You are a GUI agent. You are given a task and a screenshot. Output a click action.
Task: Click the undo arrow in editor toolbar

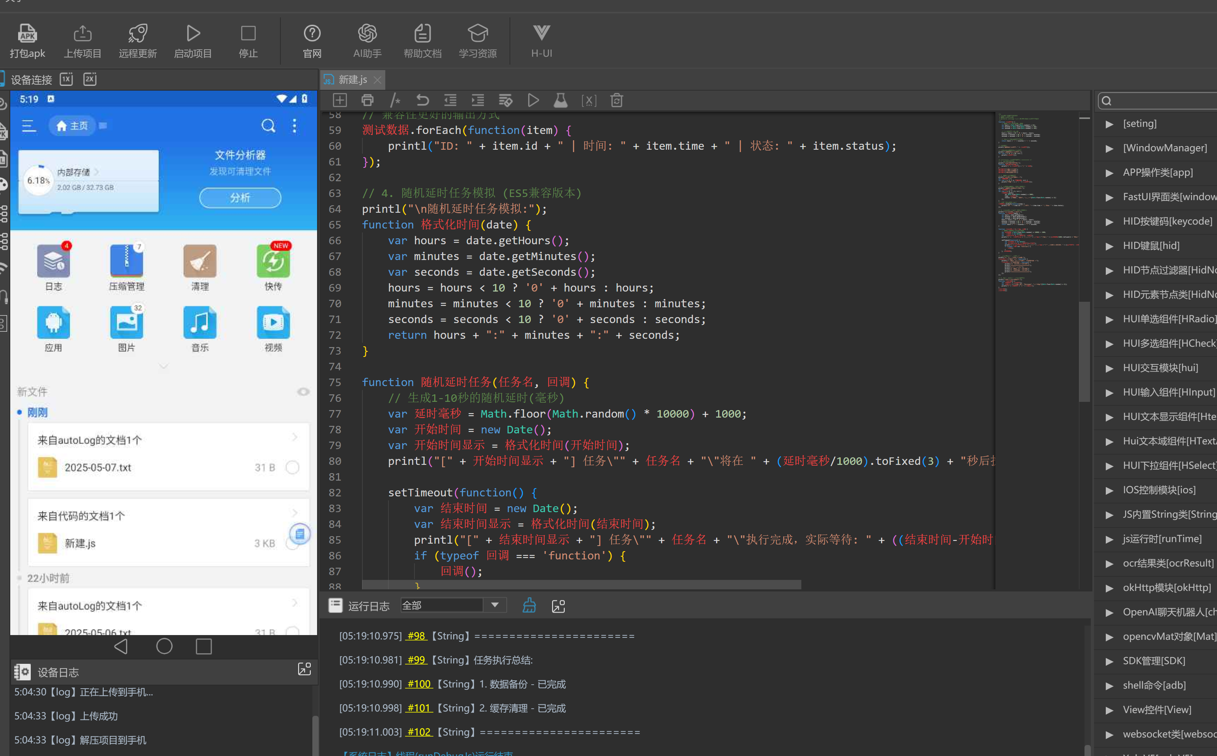coord(423,100)
